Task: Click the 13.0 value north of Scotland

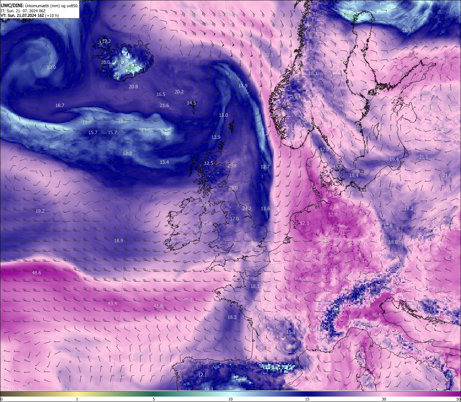Action: click(x=223, y=115)
